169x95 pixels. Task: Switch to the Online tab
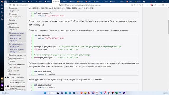click(97, 2)
